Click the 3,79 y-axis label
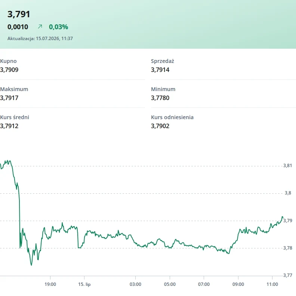This screenshot has height=296, width=296. tap(288, 221)
